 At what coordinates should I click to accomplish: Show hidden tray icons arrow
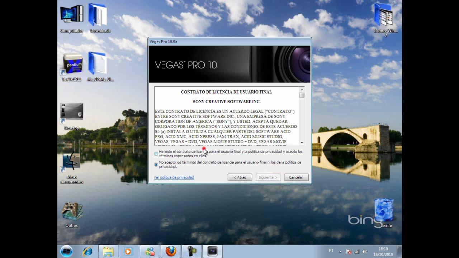point(340,252)
